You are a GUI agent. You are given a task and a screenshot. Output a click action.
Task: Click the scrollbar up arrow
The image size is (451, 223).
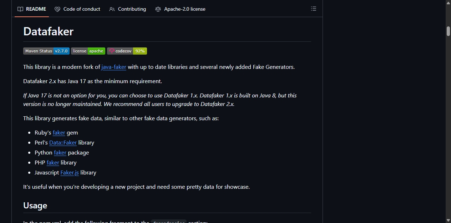tap(448, 3)
